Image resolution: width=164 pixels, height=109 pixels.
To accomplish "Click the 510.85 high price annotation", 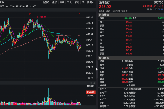I will [x=43, y=17].
